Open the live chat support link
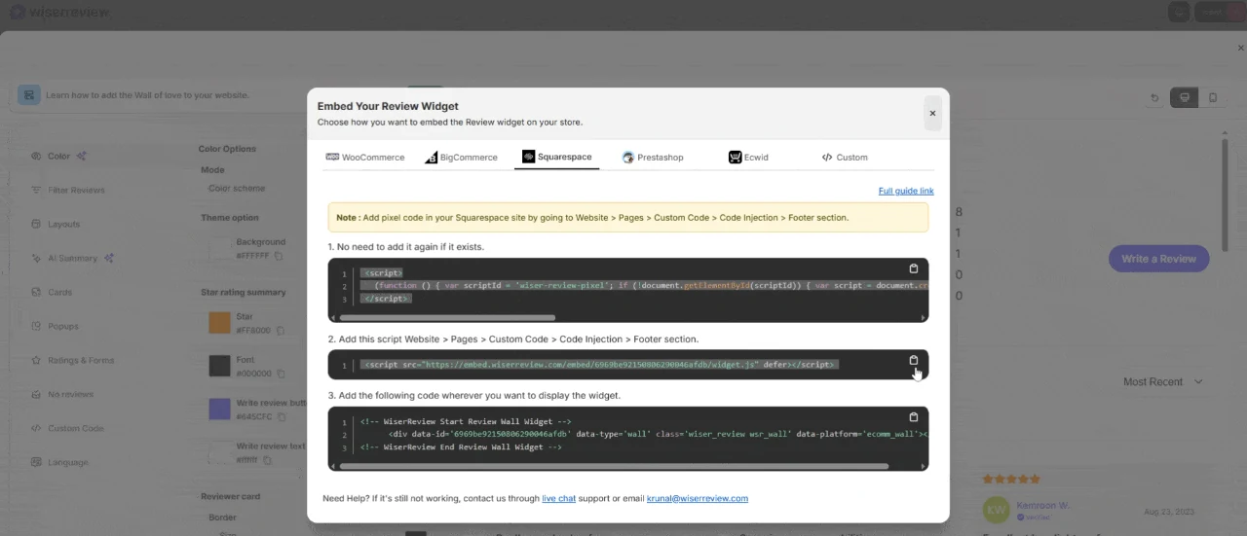This screenshot has height=536, width=1247. (558, 498)
